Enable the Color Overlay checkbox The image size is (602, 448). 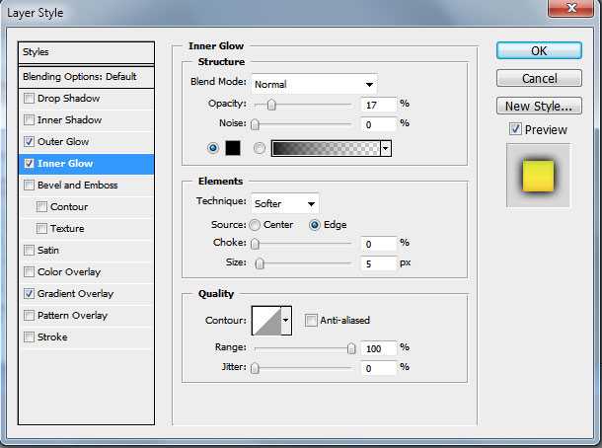(30, 271)
